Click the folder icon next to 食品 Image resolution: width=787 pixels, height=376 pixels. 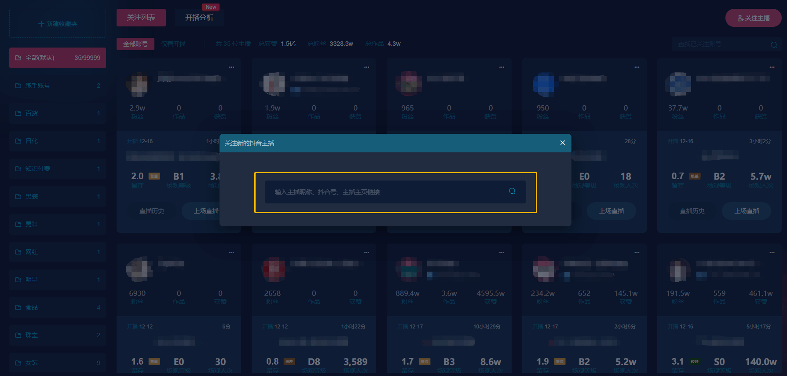[x=18, y=307]
